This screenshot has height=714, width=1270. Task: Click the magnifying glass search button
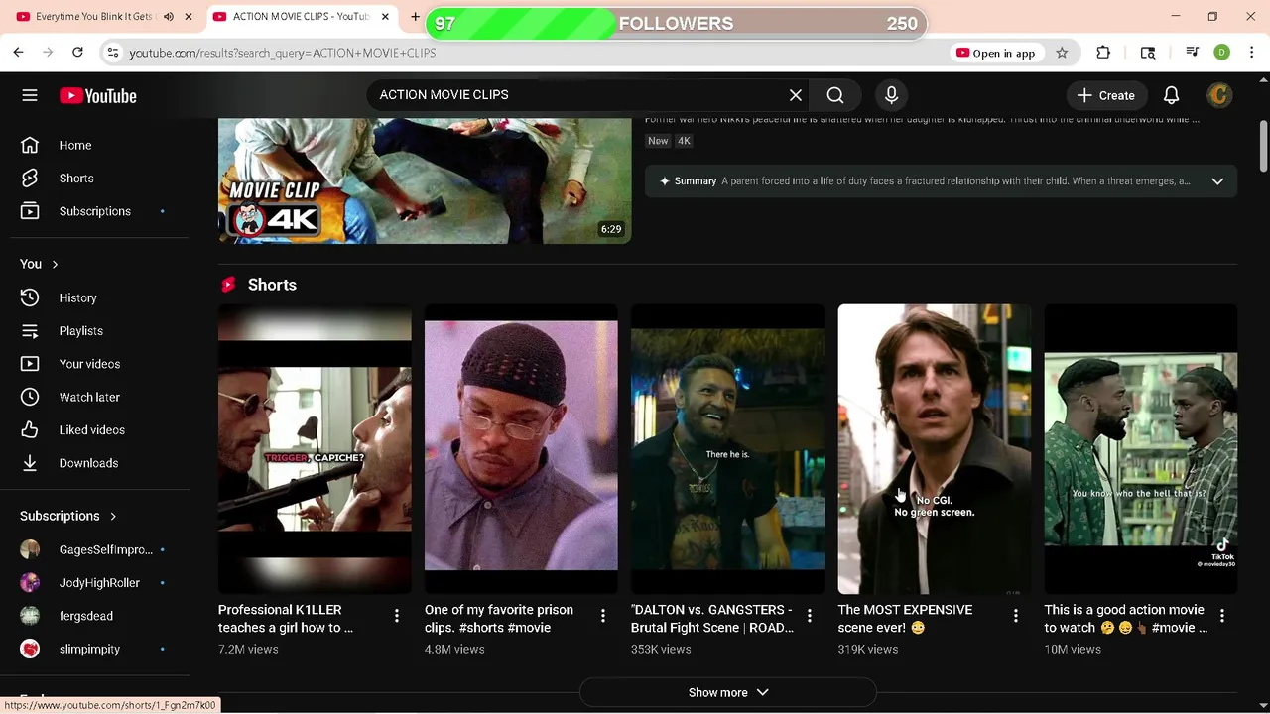pos(835,95)
